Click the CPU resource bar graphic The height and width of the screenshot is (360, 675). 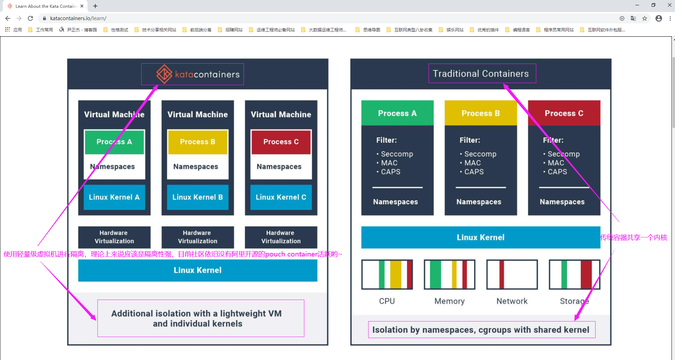387,275
